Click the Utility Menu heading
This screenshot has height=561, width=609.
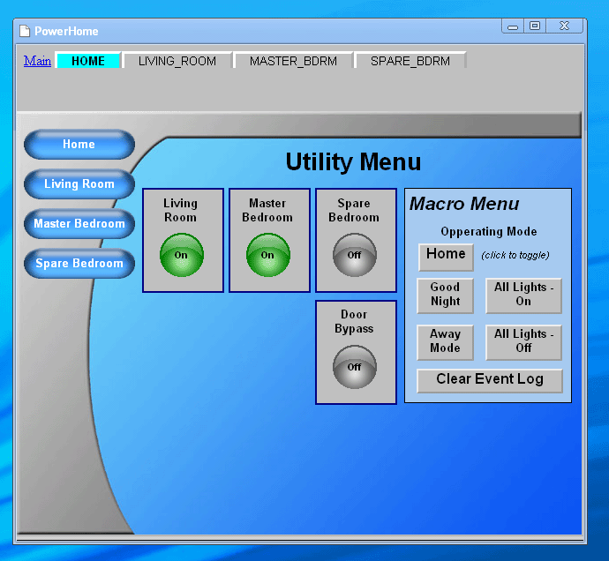353,162
